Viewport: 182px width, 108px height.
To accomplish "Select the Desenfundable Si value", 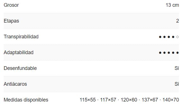I will click(x=177, y=68).
